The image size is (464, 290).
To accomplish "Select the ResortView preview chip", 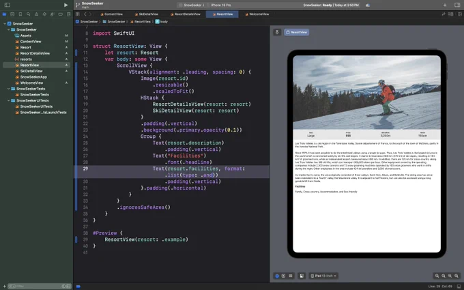I will pyautogui.click(x=297, y=32).
